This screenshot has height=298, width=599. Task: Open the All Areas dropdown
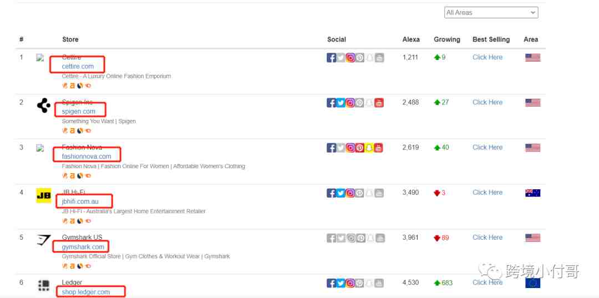point(491,13)
